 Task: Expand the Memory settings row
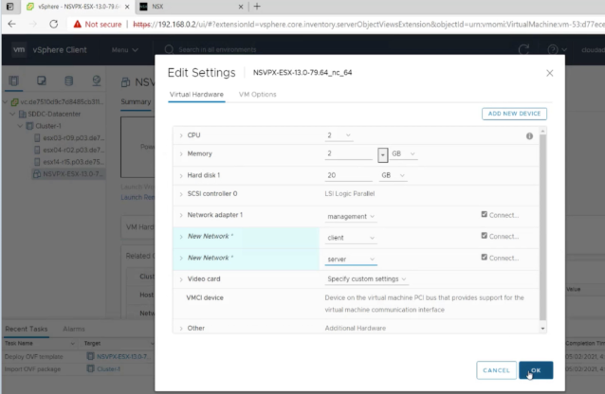click(x=181, y=153)
